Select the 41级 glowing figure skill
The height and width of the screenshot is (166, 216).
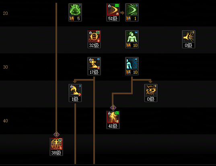(113, 117)
